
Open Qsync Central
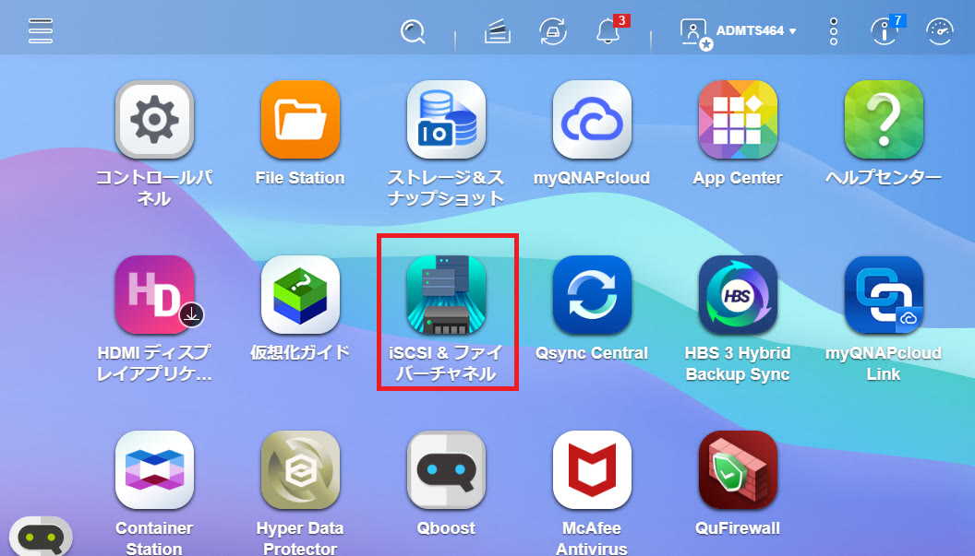(592, 294)
